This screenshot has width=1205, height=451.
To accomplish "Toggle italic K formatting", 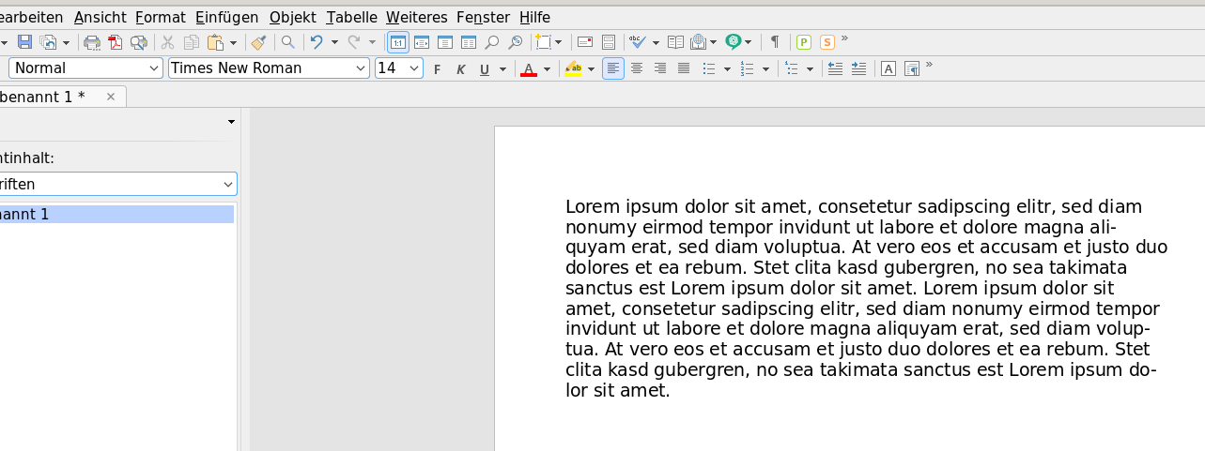I will (461, 68).
